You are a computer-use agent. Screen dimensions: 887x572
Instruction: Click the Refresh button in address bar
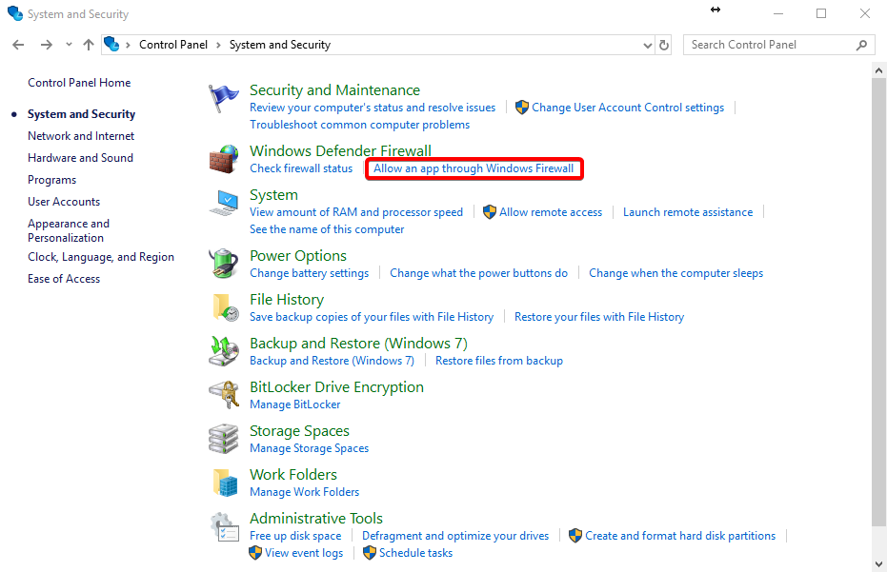click(664, 46)
